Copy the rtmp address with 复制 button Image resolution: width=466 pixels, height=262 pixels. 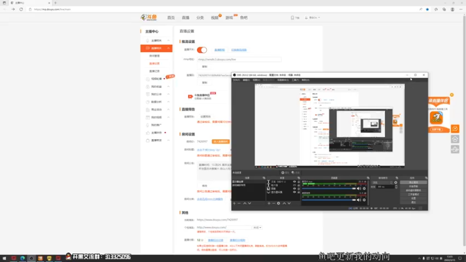(x=204, y=66)
